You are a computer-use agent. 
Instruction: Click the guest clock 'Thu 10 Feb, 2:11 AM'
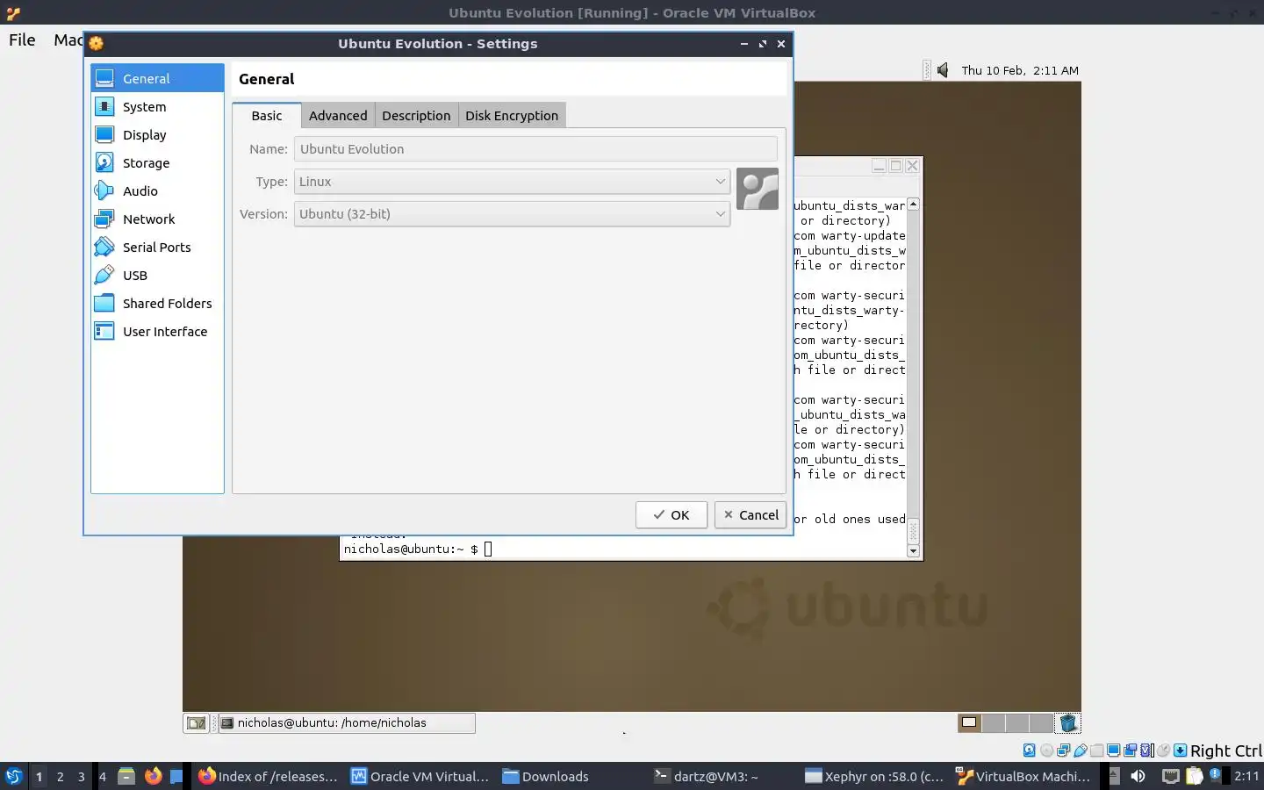pos(1020,70)
